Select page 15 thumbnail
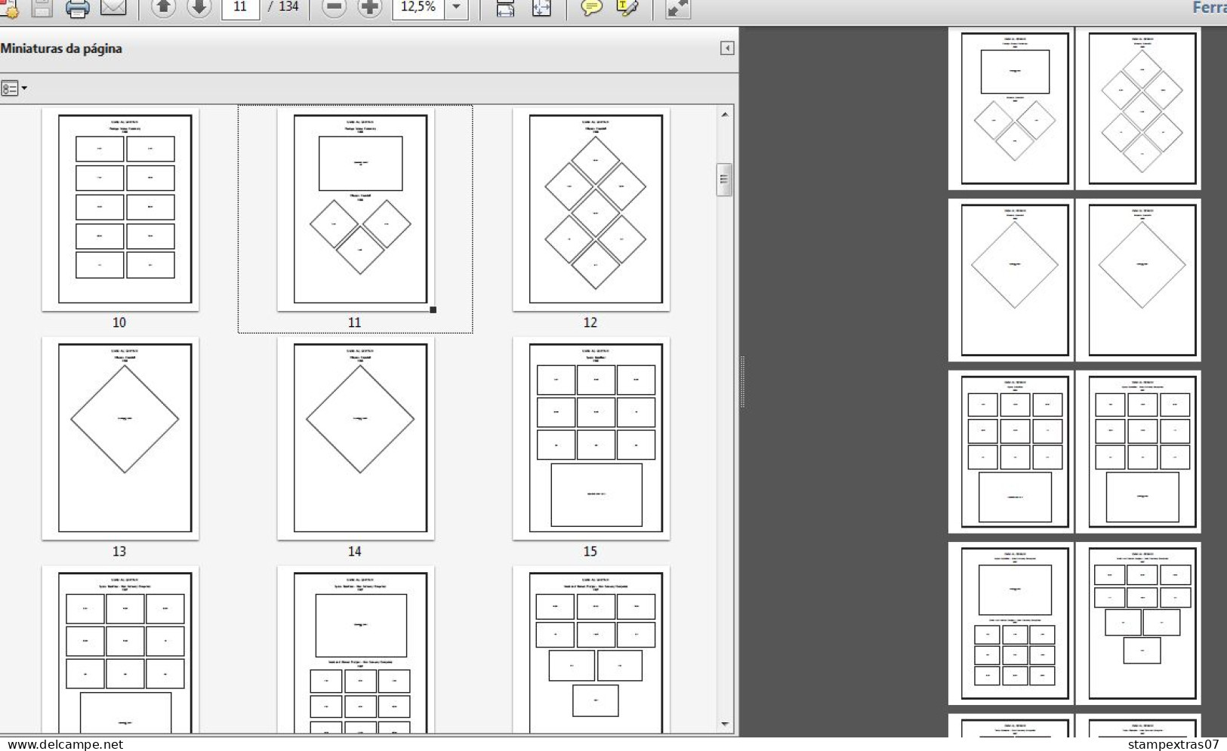The image size is (1227, 751). click(591, 439)
